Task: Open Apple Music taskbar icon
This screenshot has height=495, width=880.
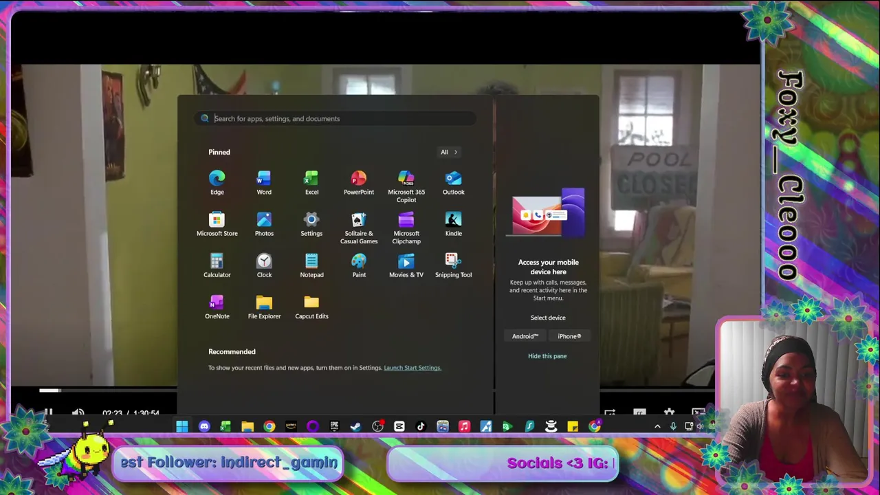Action: coord(464,426)
